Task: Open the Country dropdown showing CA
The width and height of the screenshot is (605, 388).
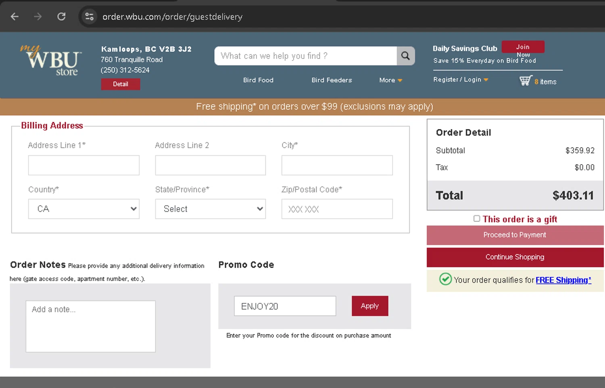Action: (84, 209)
